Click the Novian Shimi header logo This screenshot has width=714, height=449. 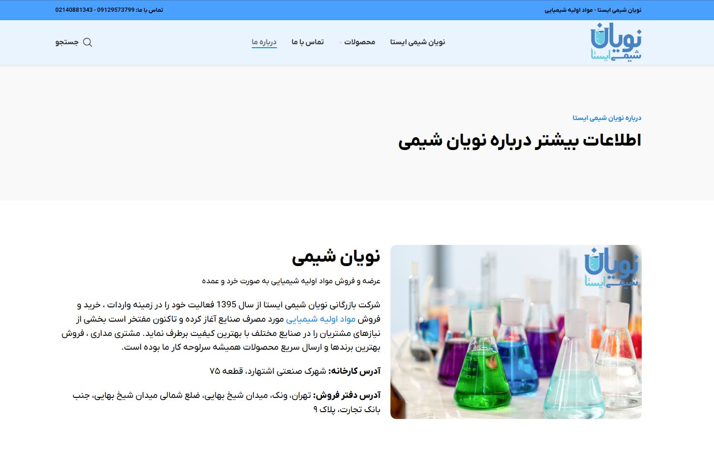click(616, 42)
